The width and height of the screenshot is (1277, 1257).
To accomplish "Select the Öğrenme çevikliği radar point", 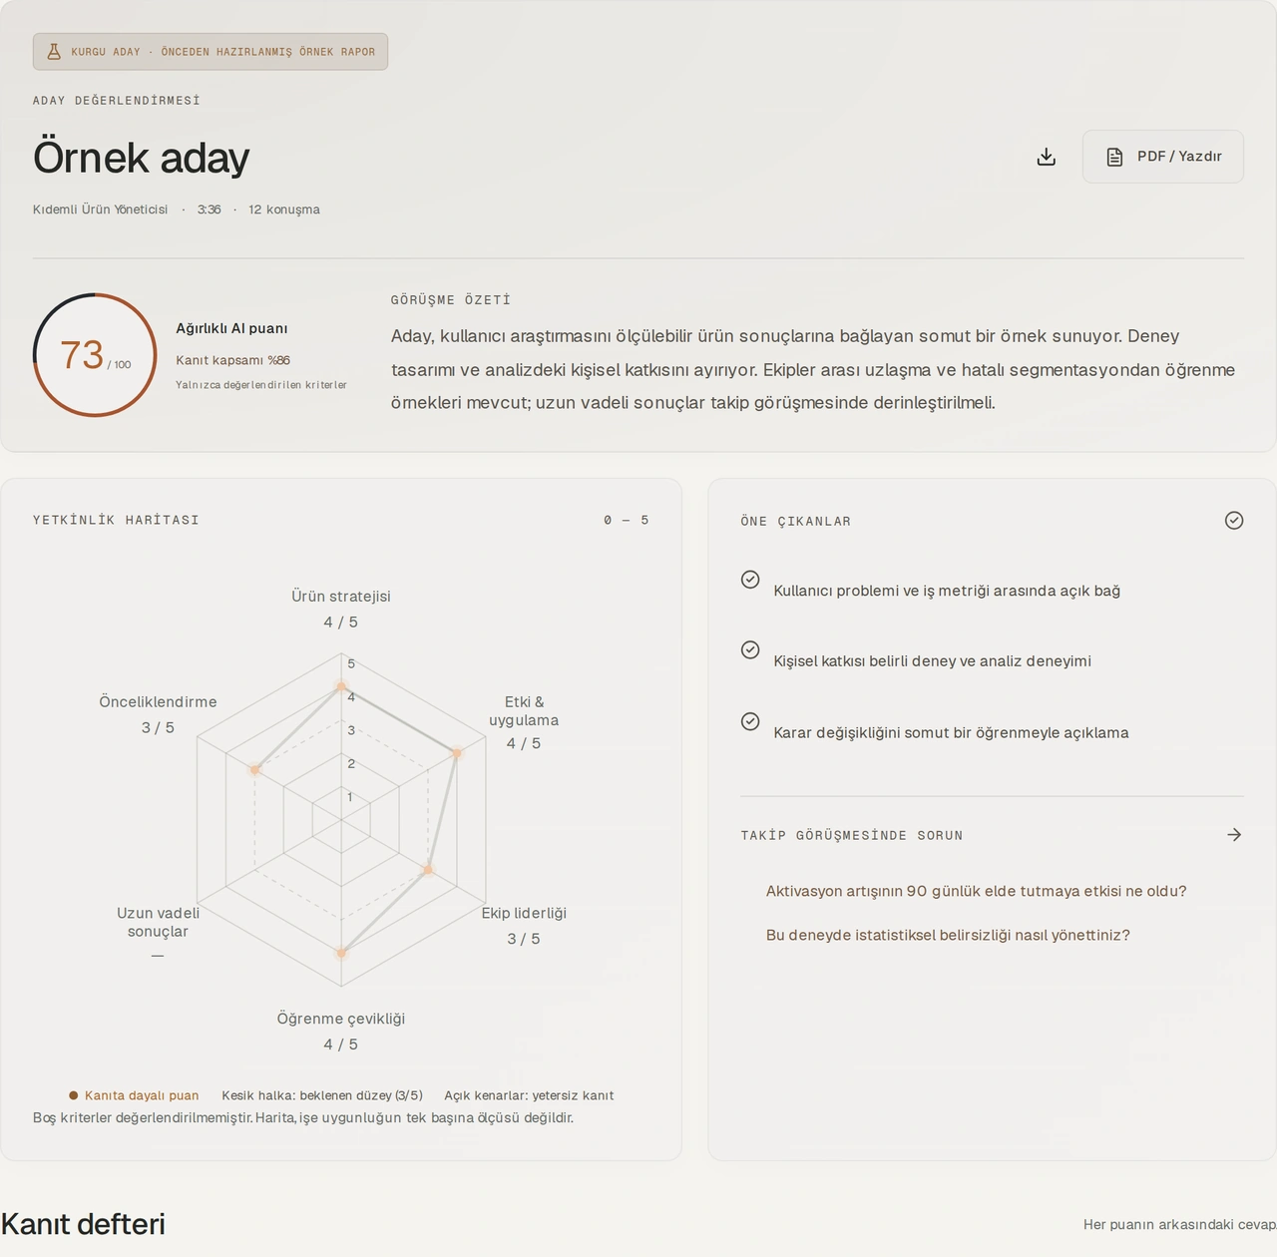I will tap(341, 953).
